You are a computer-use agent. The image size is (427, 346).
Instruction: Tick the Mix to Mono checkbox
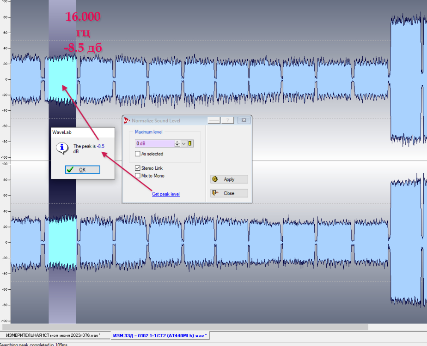[x=138, y=176]
